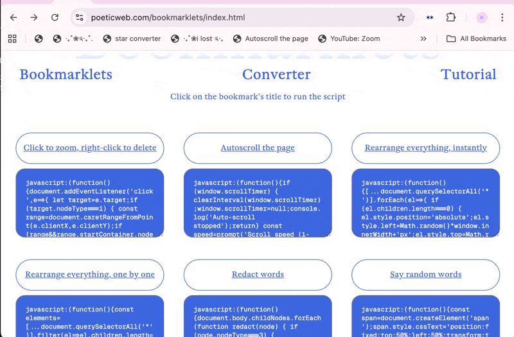
Task: Bookmark this page with the star icon
Action: click(x=401, y=17)
